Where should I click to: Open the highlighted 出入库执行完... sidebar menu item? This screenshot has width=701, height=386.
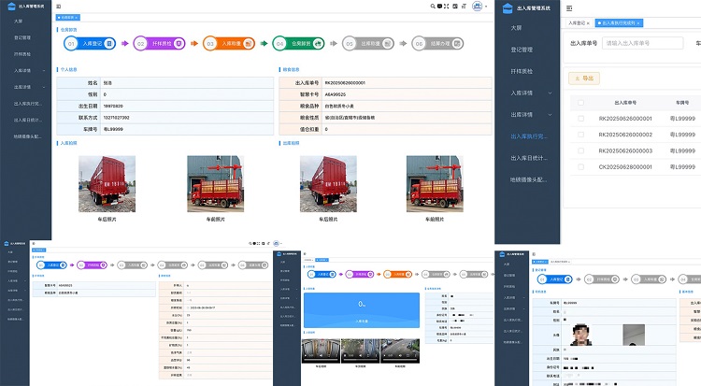(528, 136)
